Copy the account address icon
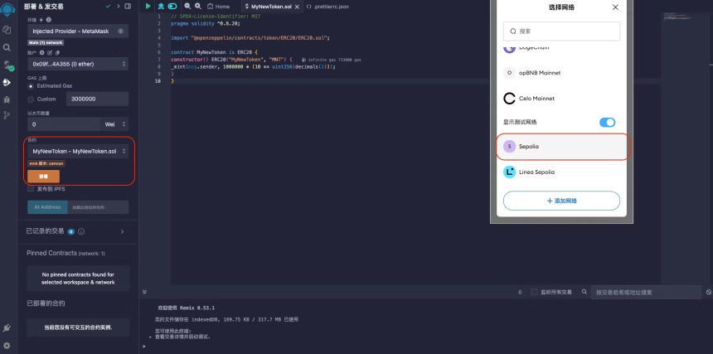This screenshot has height=354, width=713. point(57,53)
